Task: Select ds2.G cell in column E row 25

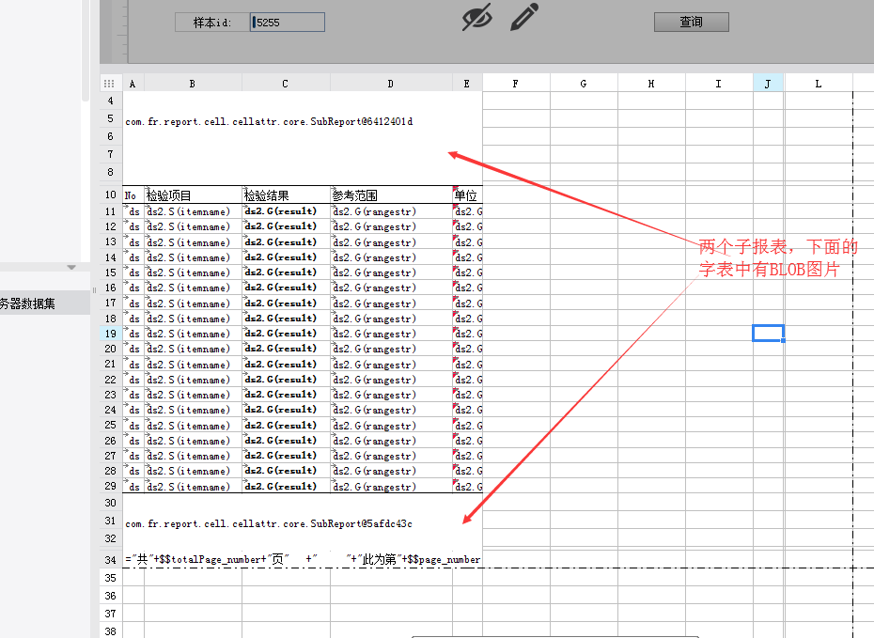Action: (x=467, y=425)
